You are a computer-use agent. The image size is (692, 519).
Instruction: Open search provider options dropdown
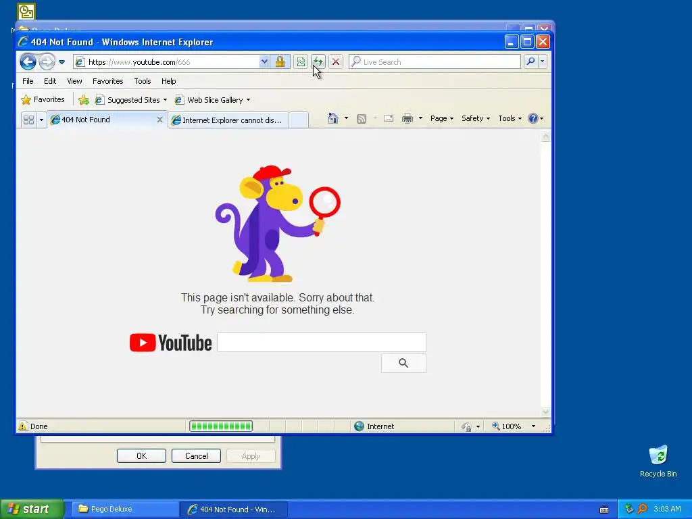point(543,61)
